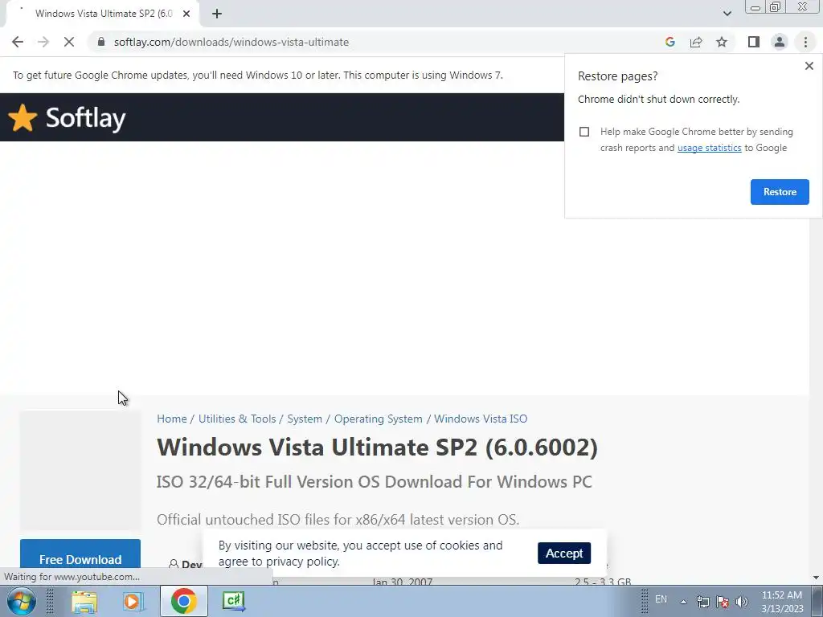Bookmark this tab with the star icon
The height and width of the screenshot is (617, 823).
[x=722, y=42]
